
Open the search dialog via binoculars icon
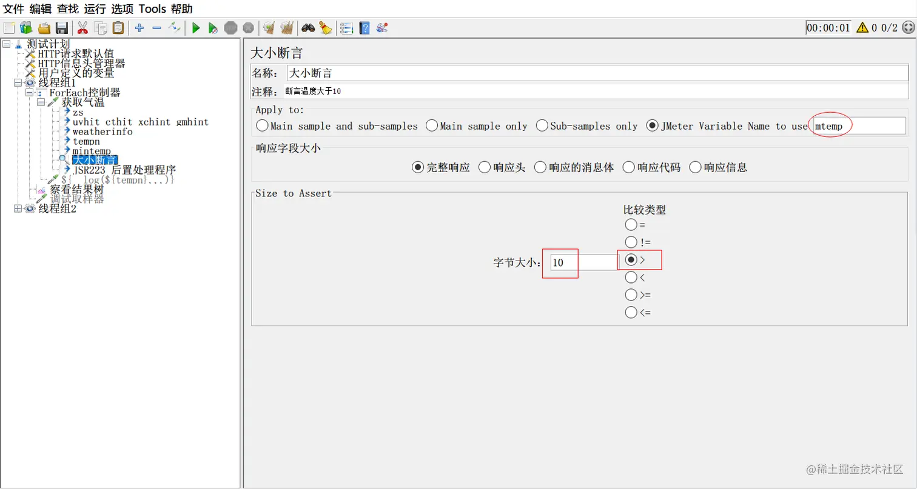click(x=309, y=27)
